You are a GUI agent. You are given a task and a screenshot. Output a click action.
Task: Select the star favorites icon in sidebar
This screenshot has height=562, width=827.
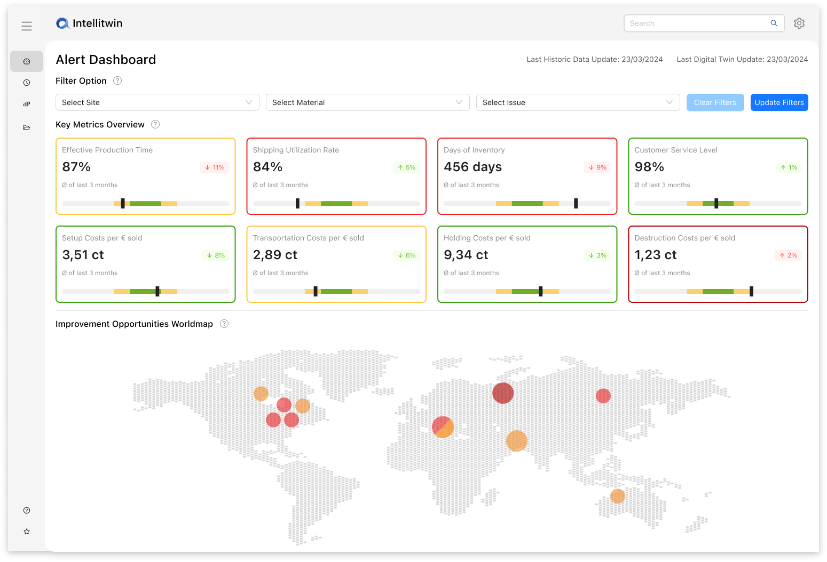(x=27, y=531)
